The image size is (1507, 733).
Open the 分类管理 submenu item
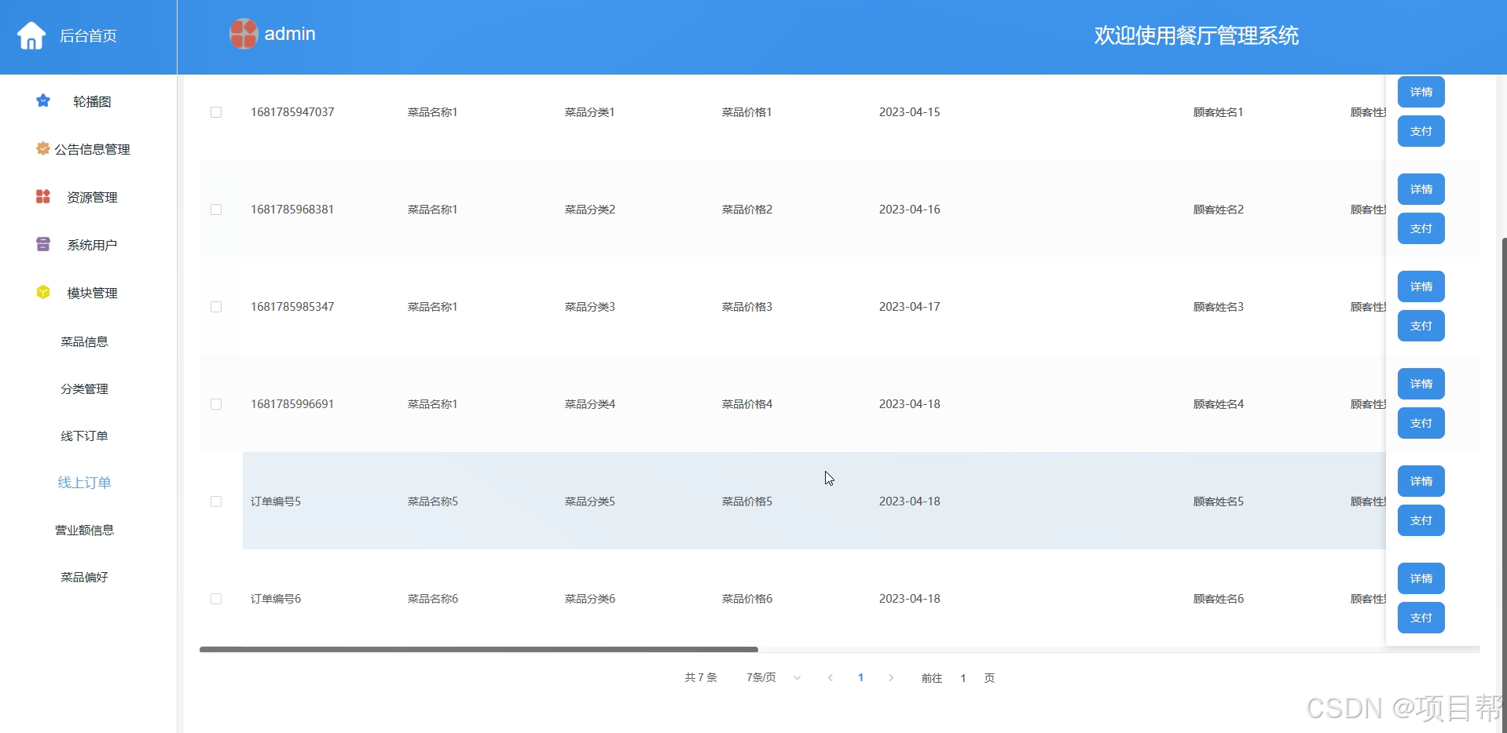point(84,388)
